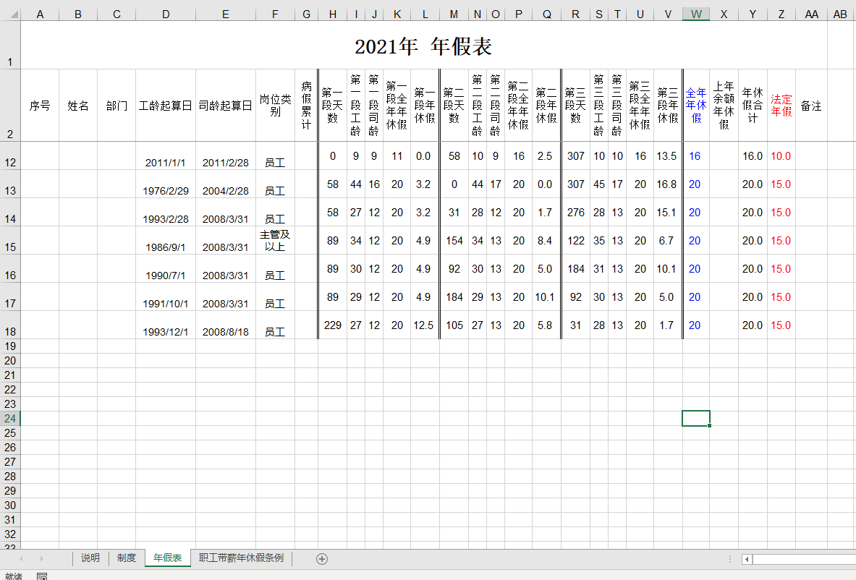Click the 司龄起算日 header cell
Image resolution: width=856 pixels, height=580 pixels.
pos(226,106)
